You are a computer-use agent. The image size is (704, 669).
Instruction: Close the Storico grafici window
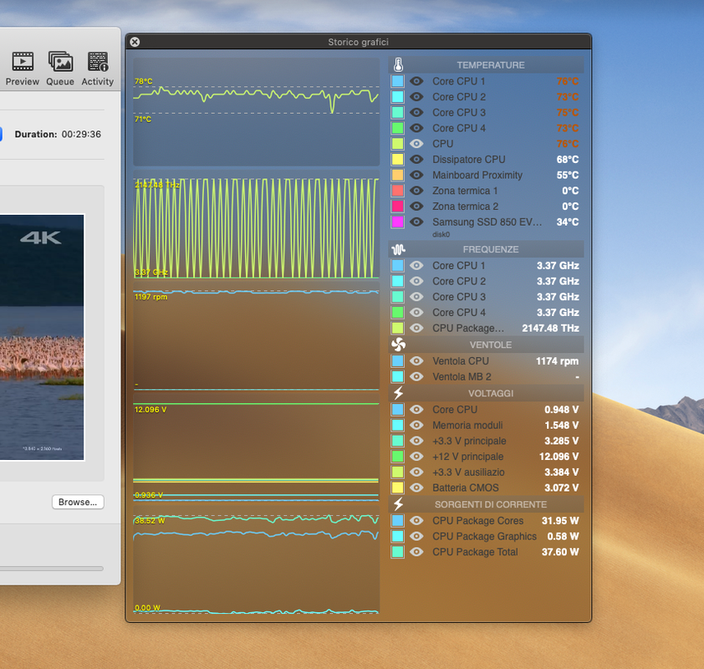click(135, 42)
